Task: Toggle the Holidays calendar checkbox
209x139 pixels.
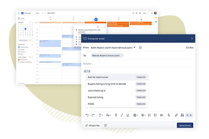Action: point(19,62)
